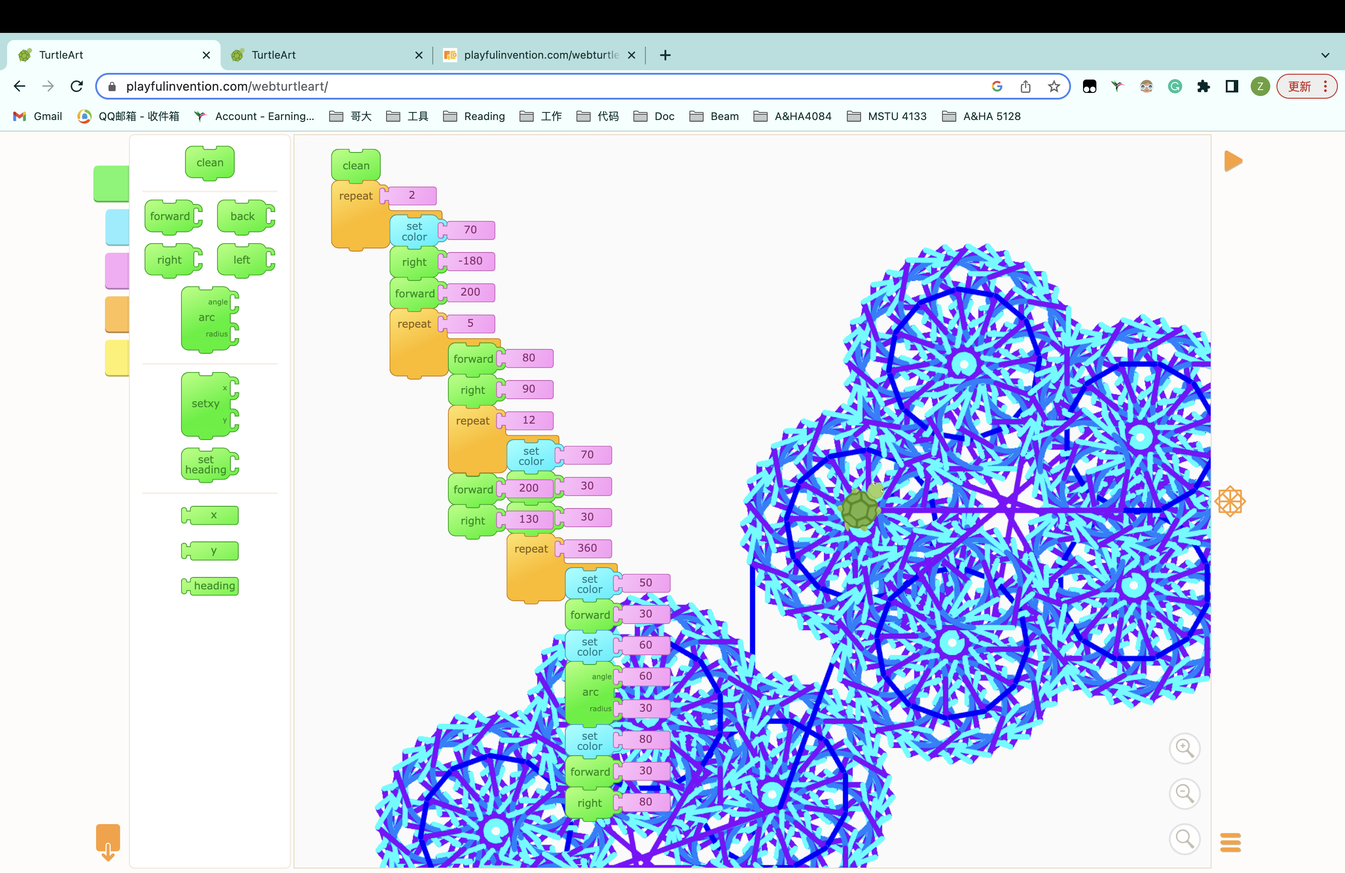Select the yellow blocks category tab
This screenshot has width=1345, height=873.
pyautogui.click(x=117, y=357)
